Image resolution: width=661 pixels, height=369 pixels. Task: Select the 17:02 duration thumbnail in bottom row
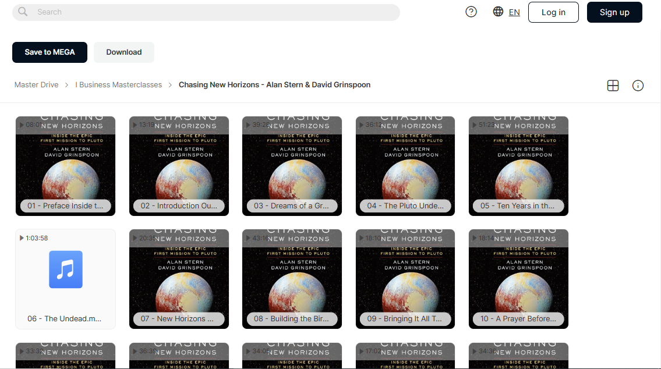click(405, 356)
